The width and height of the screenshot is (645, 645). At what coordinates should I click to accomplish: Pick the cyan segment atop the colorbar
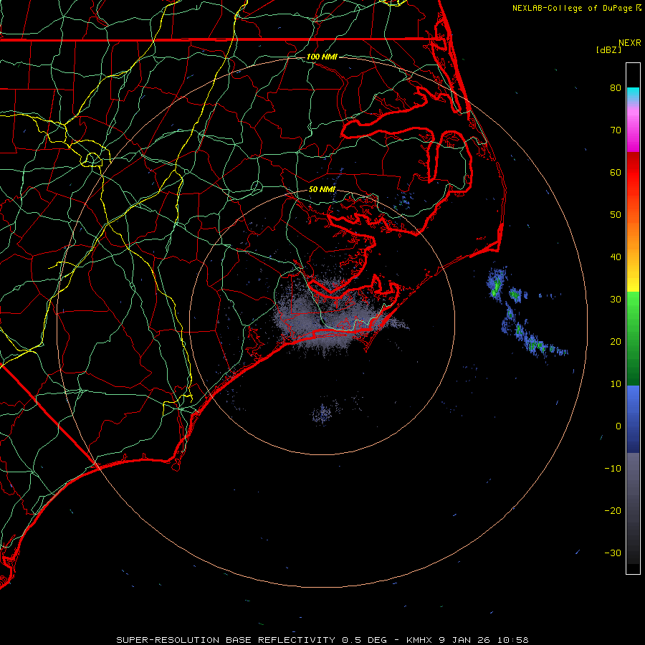click(633, 94)
